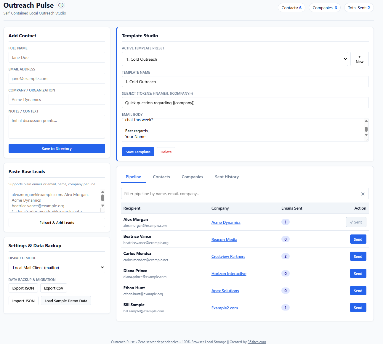Image resolution: width=383 pixels, height=344 pixels.
Task: Click the email body resize handle
Action: [x=366, y=139]
